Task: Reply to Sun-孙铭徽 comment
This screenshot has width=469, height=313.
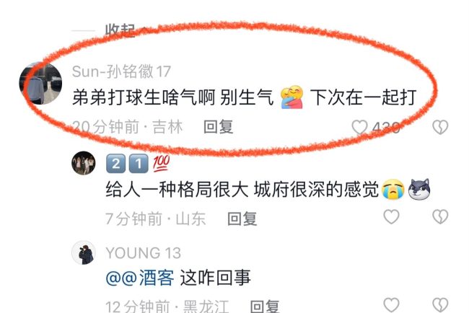Action: (219, 127)
